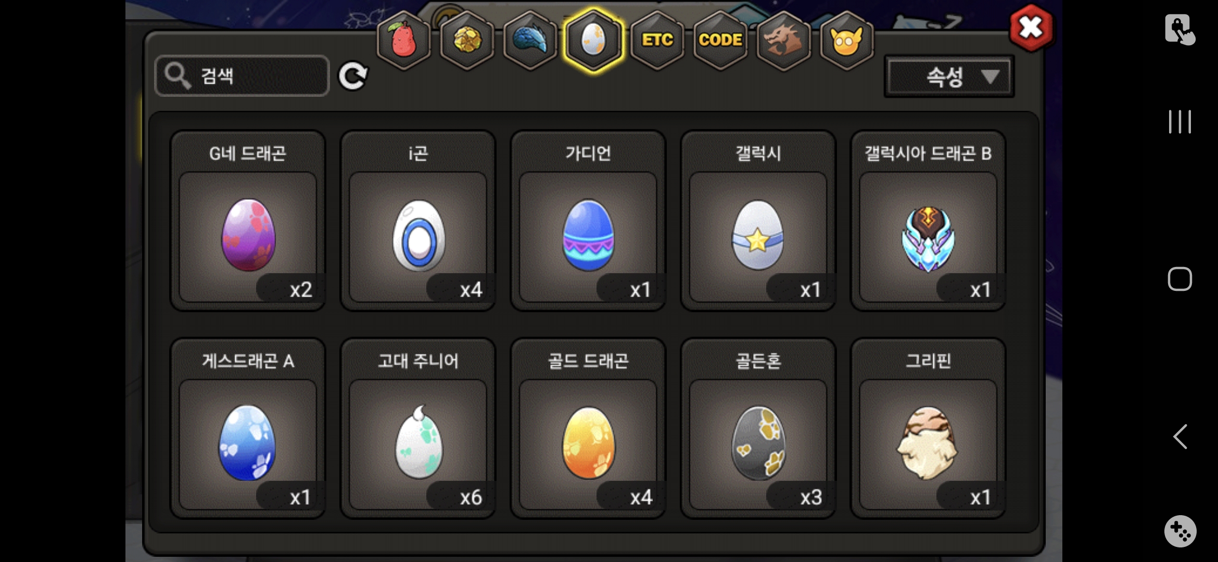Tap the Android back navigation arrow

coord(1180,436)
